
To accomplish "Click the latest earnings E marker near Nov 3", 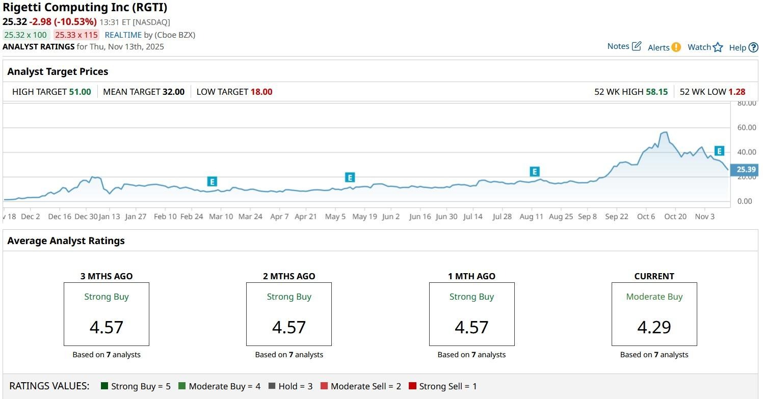I will click(x=719, y=151).
